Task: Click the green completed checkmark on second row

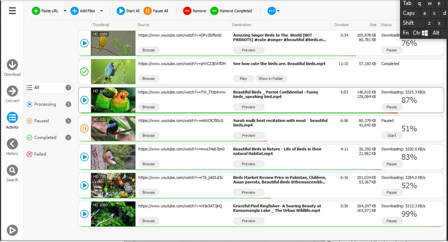Action: click(84, 72)
